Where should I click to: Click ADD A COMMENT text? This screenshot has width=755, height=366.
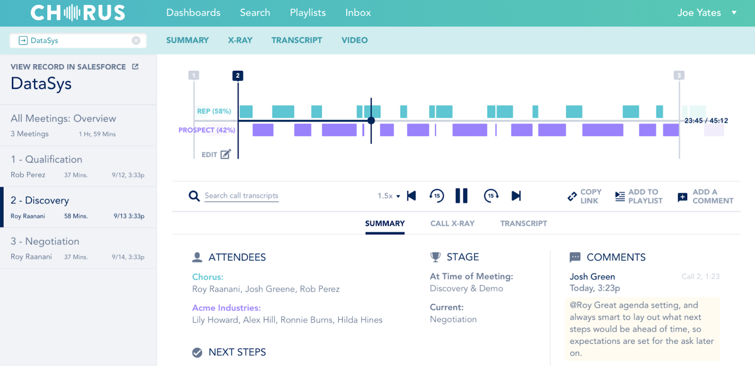coord(713,196)
